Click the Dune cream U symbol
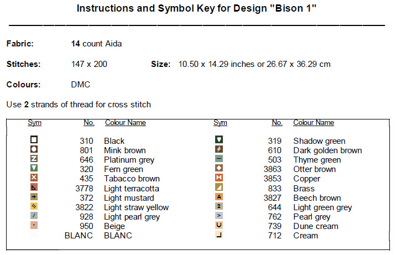The height and width of the screenshot is (255, 396). 219,226
